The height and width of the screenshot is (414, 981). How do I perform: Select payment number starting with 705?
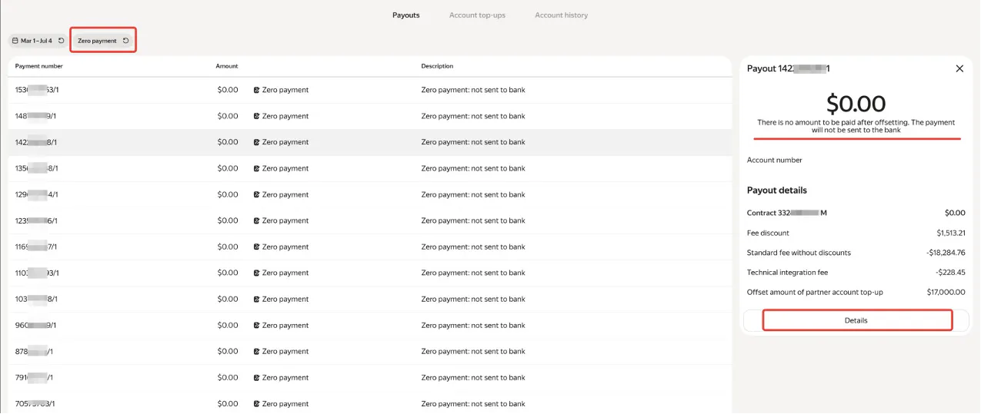(x=35, y=403)
